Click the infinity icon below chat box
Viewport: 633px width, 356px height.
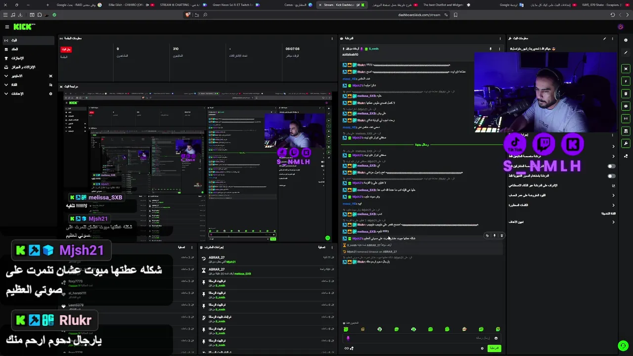click(x=347, y=348)
